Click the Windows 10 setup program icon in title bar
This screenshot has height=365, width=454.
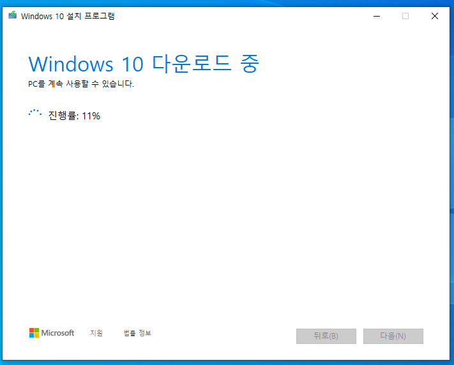click(12, 15)
